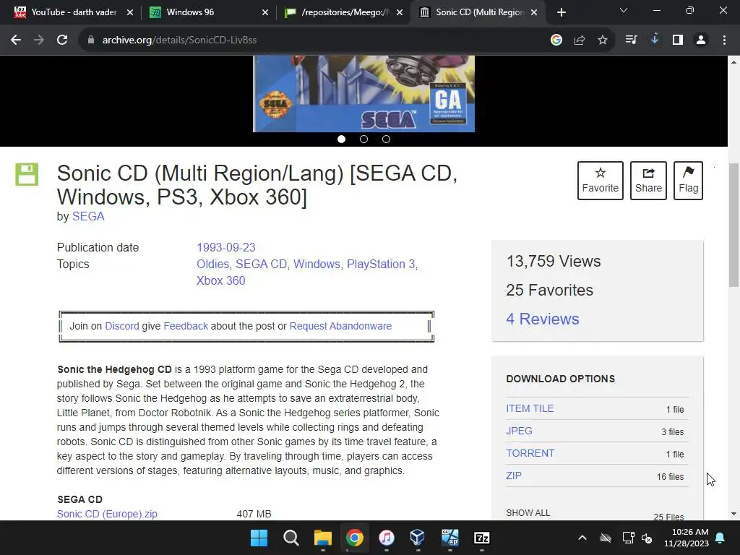This screenshot has width=740, height=555.
Task: Go back to the previous page
Action: click(16, 40)
